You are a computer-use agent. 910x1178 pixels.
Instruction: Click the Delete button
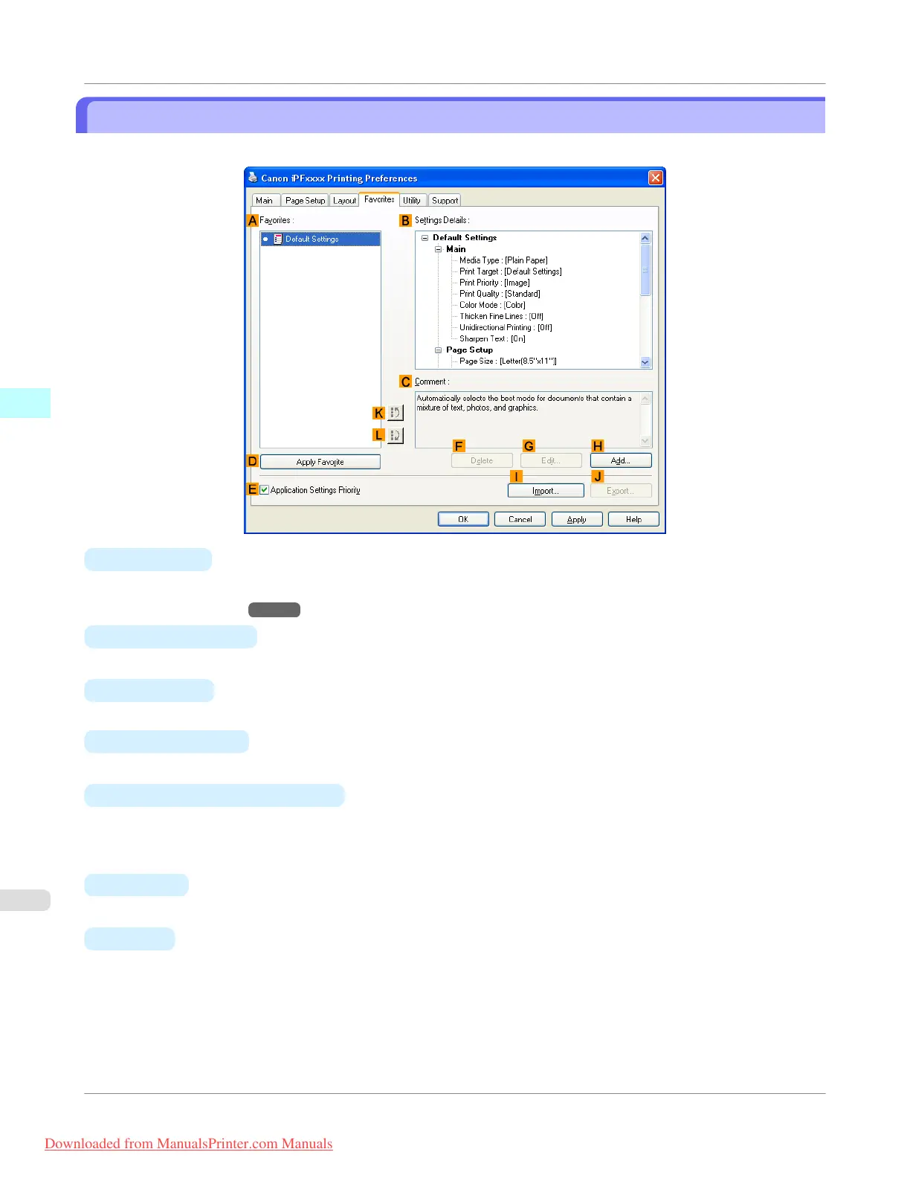(x=482, y=460)
